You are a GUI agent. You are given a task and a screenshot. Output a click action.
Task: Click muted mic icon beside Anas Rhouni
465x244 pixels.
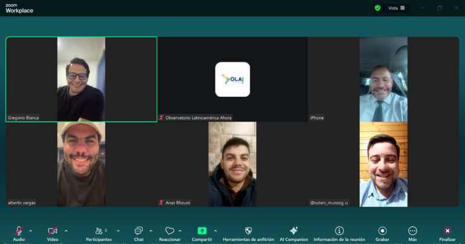click(161, 203)
